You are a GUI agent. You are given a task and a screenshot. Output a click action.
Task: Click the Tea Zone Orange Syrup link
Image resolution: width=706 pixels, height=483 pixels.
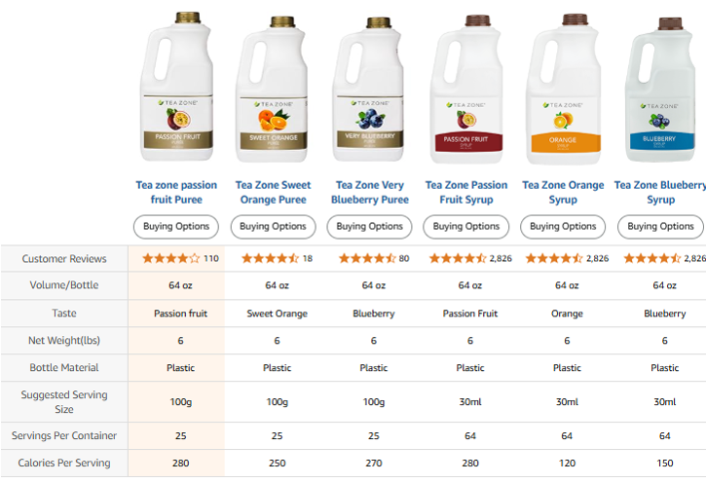[563, 192]
